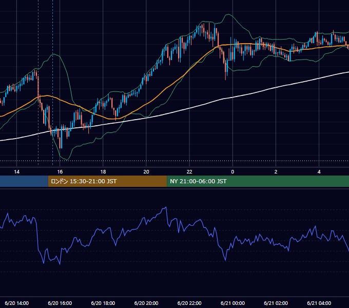349x308 pixels.
Task: Click the ロンドン 15:30-21:00 JST session bar
Action: click(107, 181)
